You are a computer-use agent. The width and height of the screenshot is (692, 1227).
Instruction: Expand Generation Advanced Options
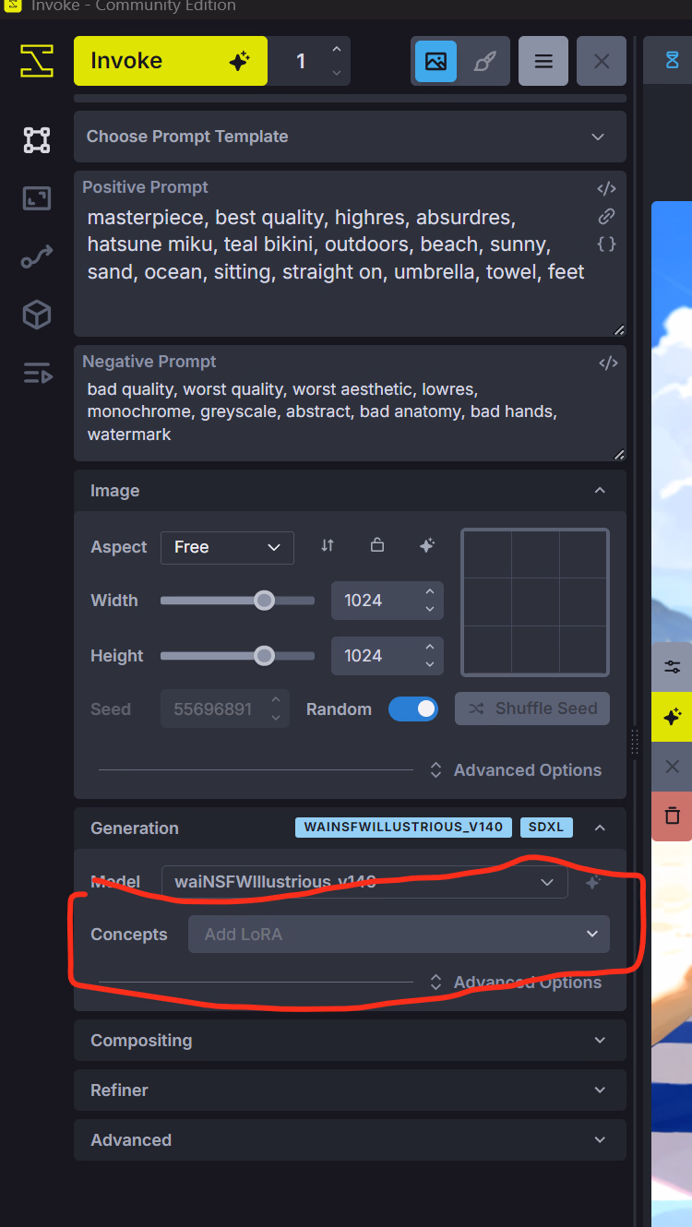coord(516,983)
